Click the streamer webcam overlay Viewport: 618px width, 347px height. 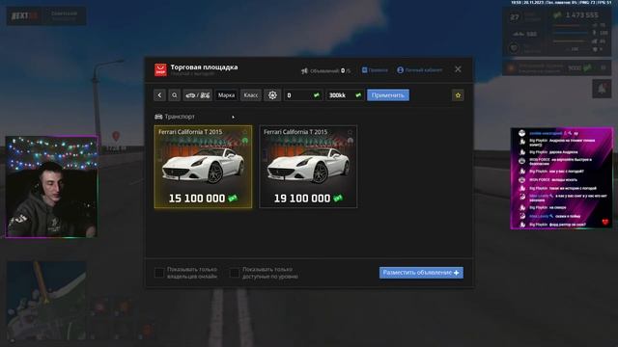click(51, 186)
